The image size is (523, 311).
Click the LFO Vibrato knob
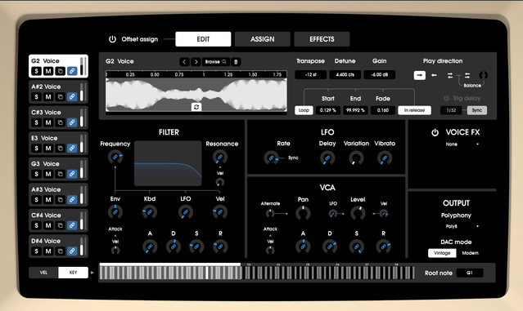tap(385, 158)
